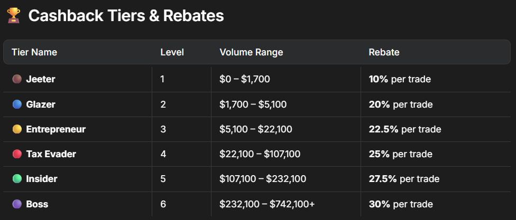The width and height of the screenshot is (516, 220).
Task: Click the trophy icon beside the title
Action: [13, 16]
